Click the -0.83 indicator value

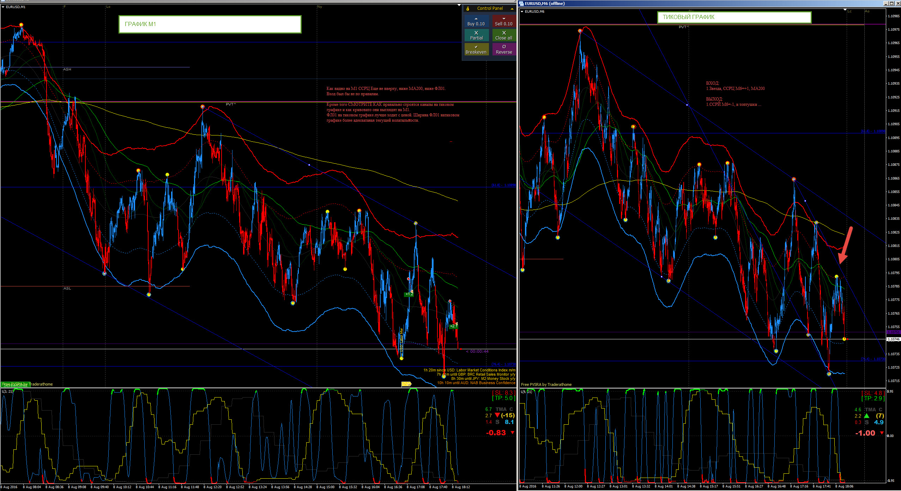coord(496,433)
